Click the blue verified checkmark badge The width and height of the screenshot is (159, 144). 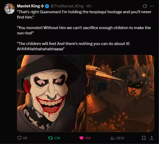tap(47, 6)
